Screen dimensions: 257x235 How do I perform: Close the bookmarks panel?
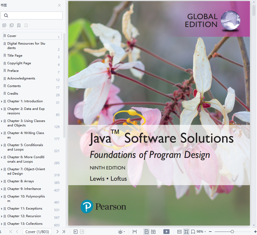pyautogui.click(x=59, y=5)
